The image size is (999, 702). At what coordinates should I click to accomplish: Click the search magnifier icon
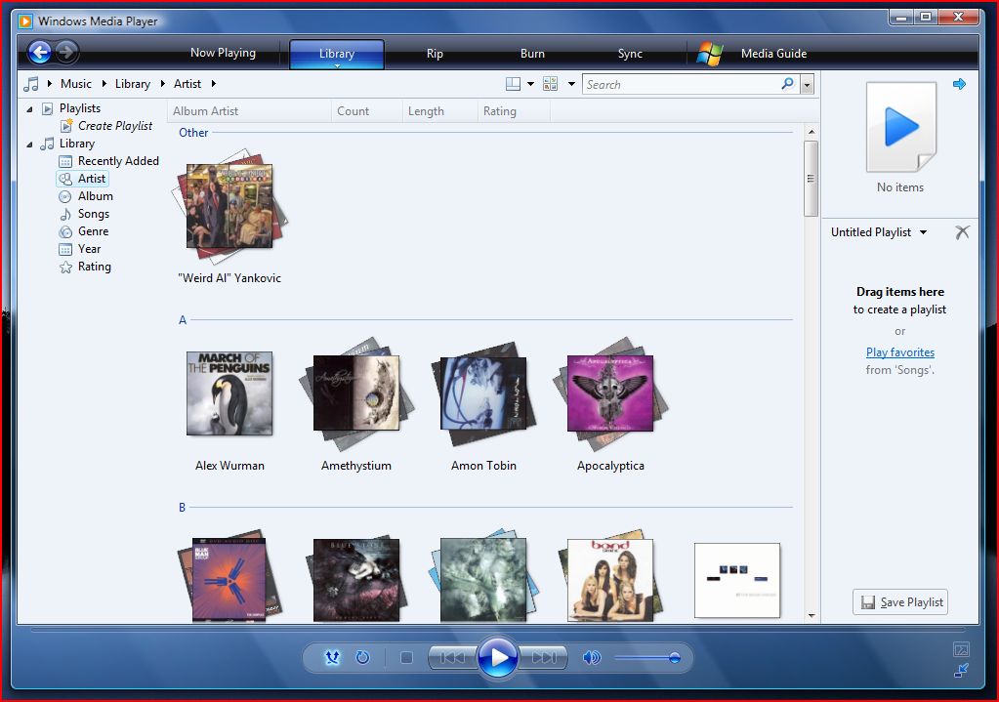pyautogui.click(x=788, y=83)
